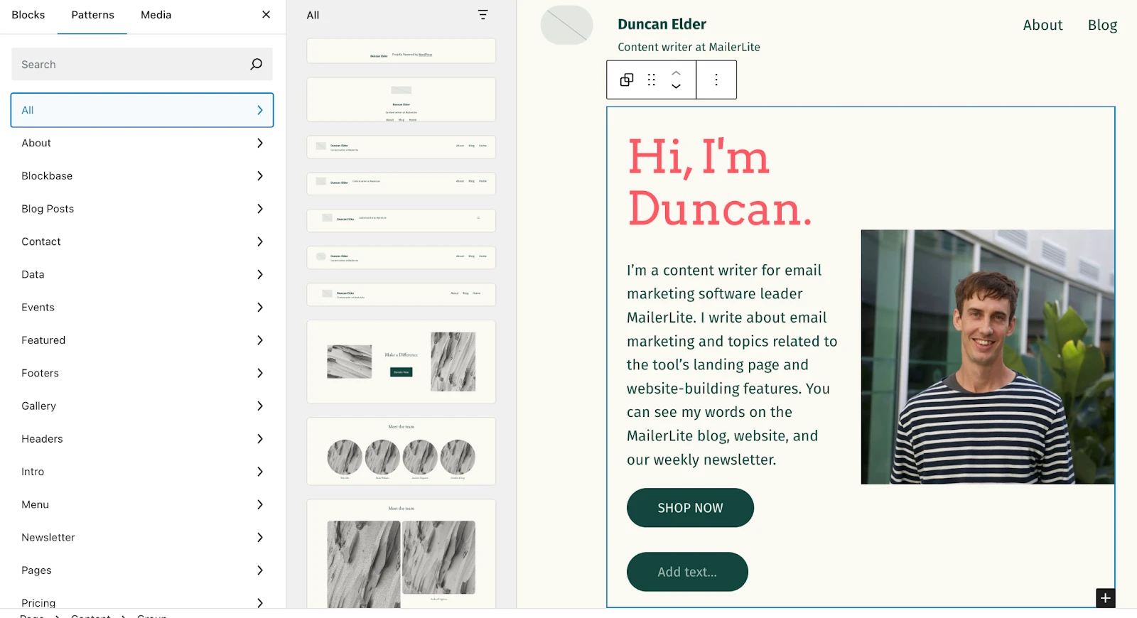
Task: Select the Meet the team circles pattern
Action: (401, 452)
